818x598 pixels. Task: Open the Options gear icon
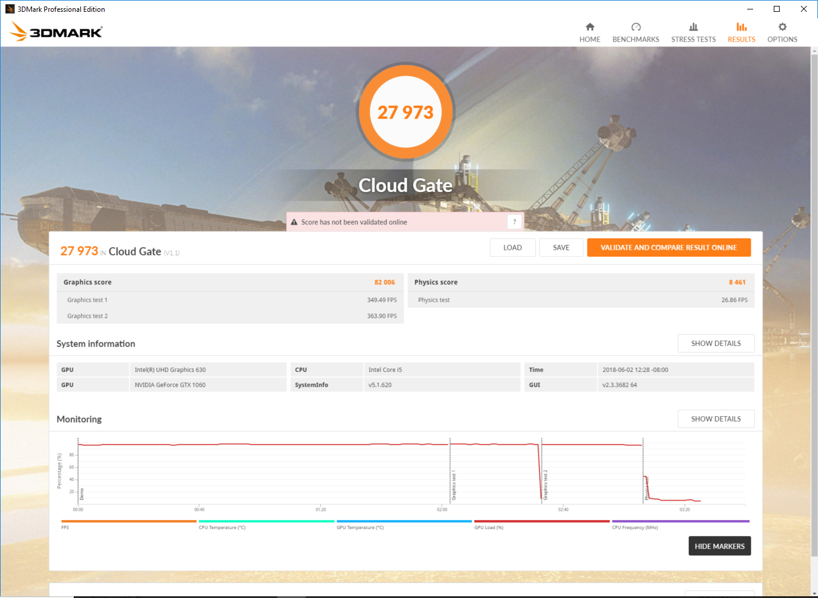click(x=783, y=27)
